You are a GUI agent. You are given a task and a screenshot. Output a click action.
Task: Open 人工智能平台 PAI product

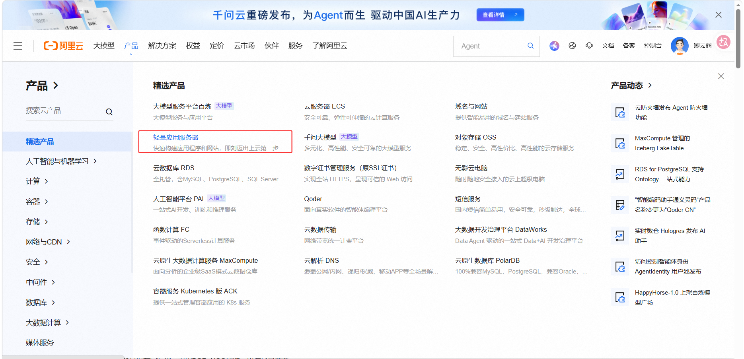click(179, 199)
